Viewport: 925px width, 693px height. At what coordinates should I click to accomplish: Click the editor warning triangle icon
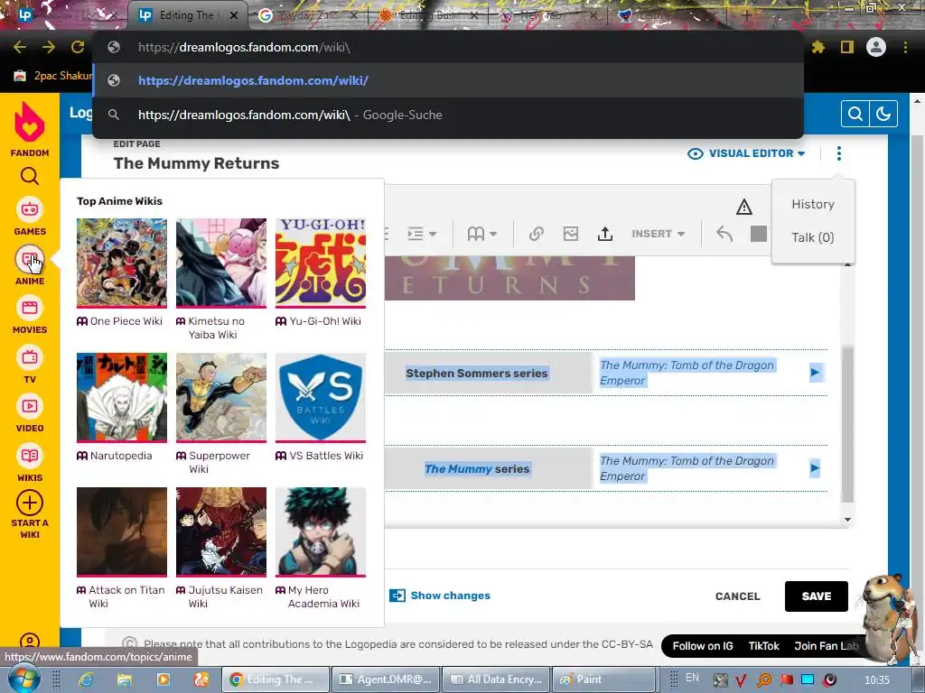pyautogui.click(x=744, y=207)
